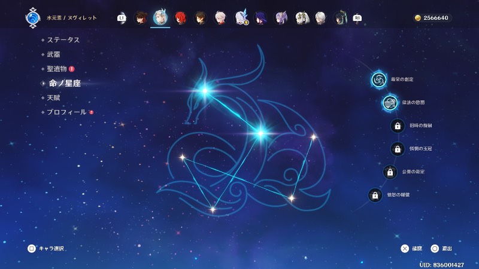
Task: Open the 武器 weapon menu
Action: point(53,54)
